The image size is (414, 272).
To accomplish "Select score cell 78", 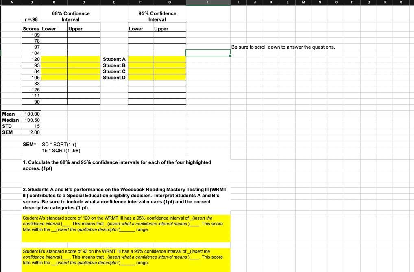I will click(31, 41).
